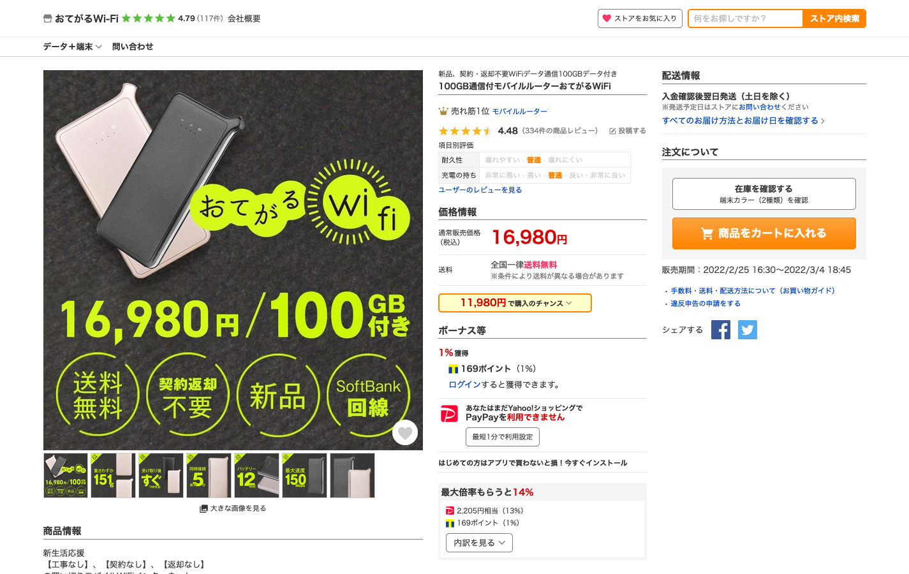Open the 会社概要 company overview link
The height and width of the screenshot is (574, 909).
(x=244, y=18)
